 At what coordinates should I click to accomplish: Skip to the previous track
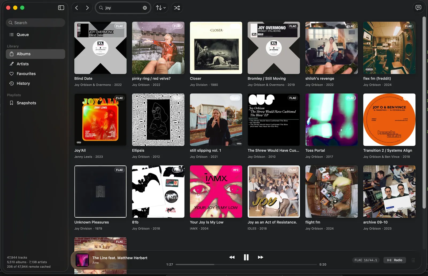pyautogui.click(x=232, y=257)
